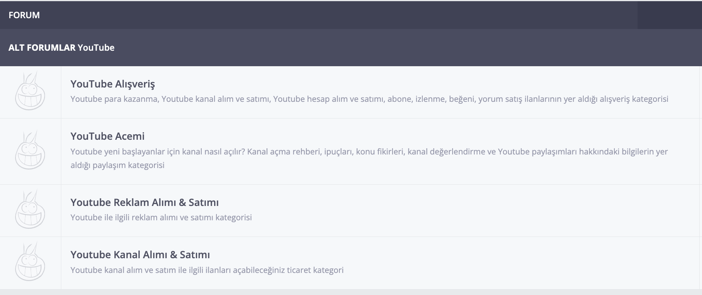Click the Youtube Reklam Alımı & Satımı icon
This screenshot has height=295, width=702.
click(x=30, y=209)
